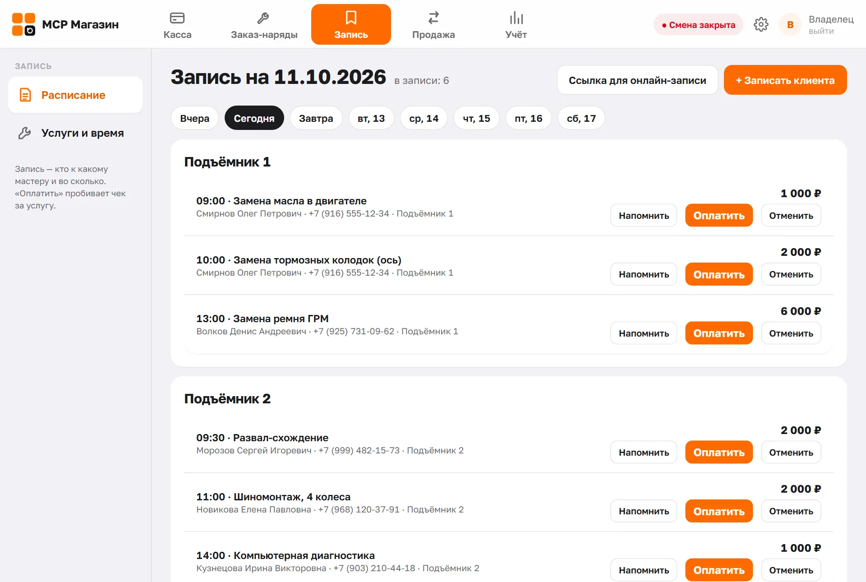Select the чт, 15 date chip

pos(476,118)
